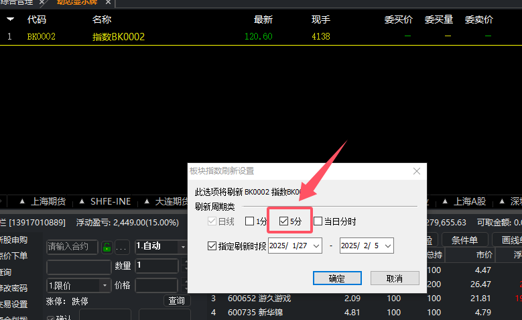The width and height of the screenshot is (522, 320).
Task: Click the 查询 item in left menu
Action: (6, 272)
